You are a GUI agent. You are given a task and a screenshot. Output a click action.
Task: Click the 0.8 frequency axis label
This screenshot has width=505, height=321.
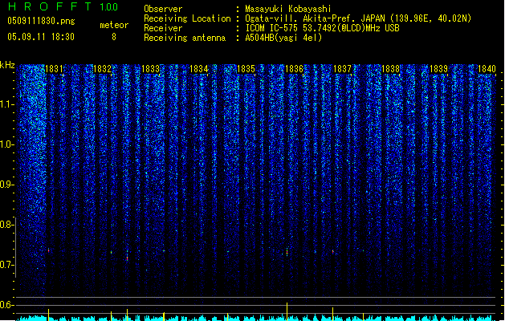[x=7, y=225]
